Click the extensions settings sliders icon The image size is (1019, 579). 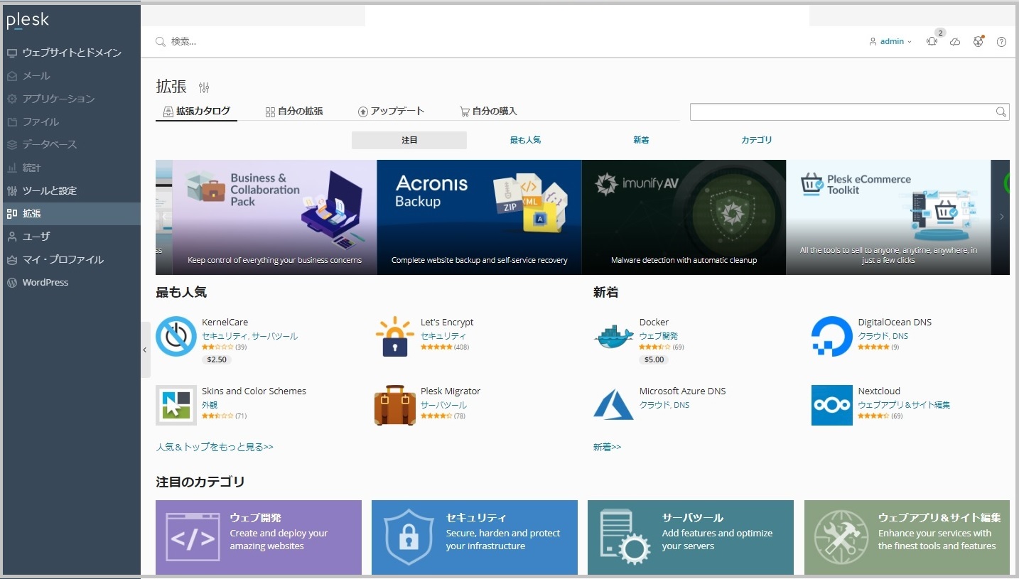[205, 87]
